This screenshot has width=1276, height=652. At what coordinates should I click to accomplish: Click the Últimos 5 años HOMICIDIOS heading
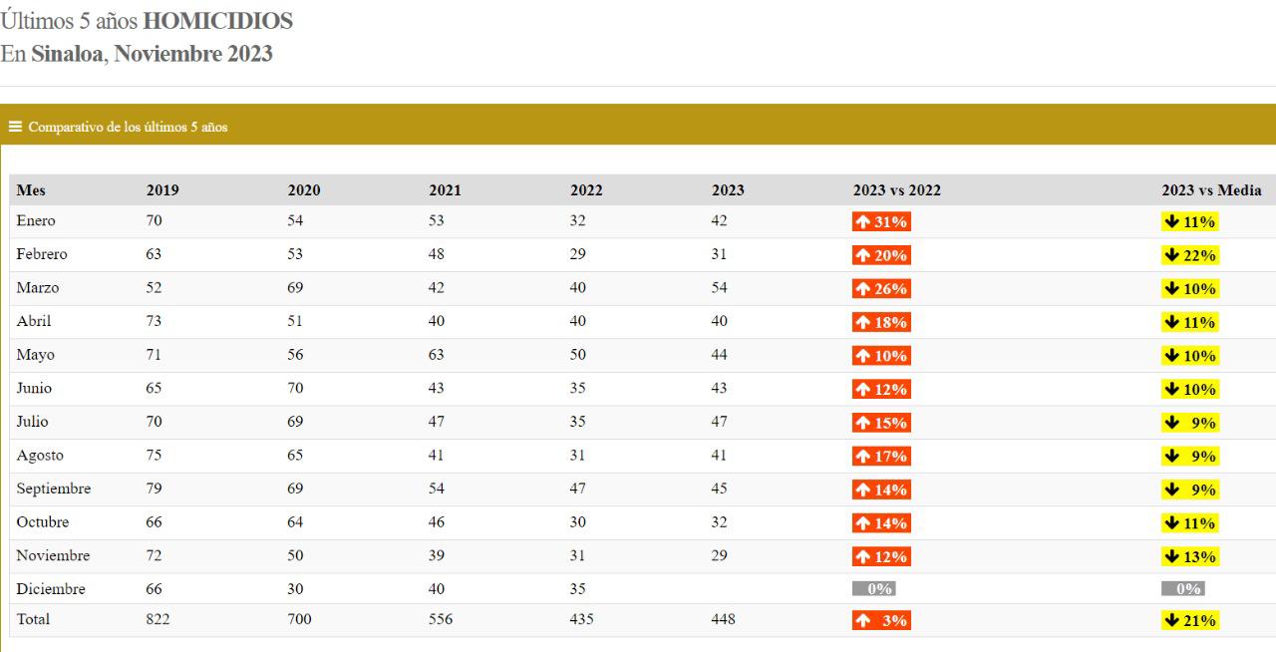(148, 20)
